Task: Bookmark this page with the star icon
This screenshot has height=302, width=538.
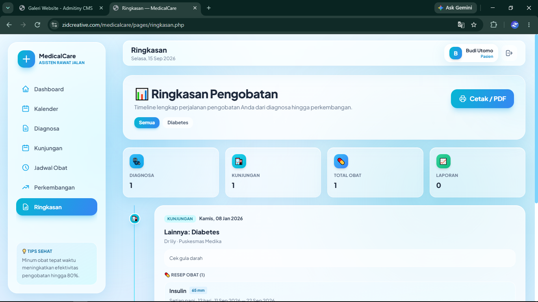Action: 474,25
